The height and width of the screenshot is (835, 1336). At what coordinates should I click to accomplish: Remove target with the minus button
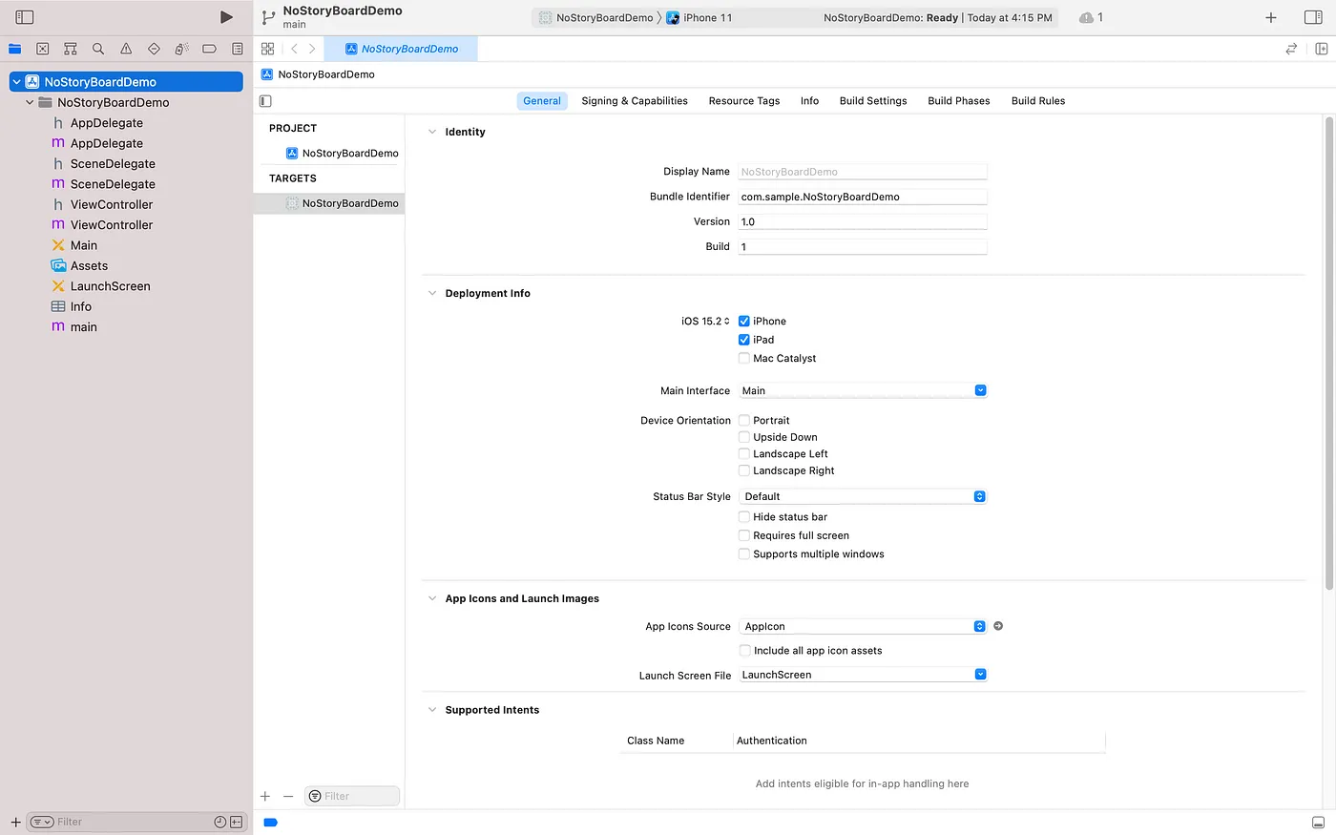click(288, 796)
